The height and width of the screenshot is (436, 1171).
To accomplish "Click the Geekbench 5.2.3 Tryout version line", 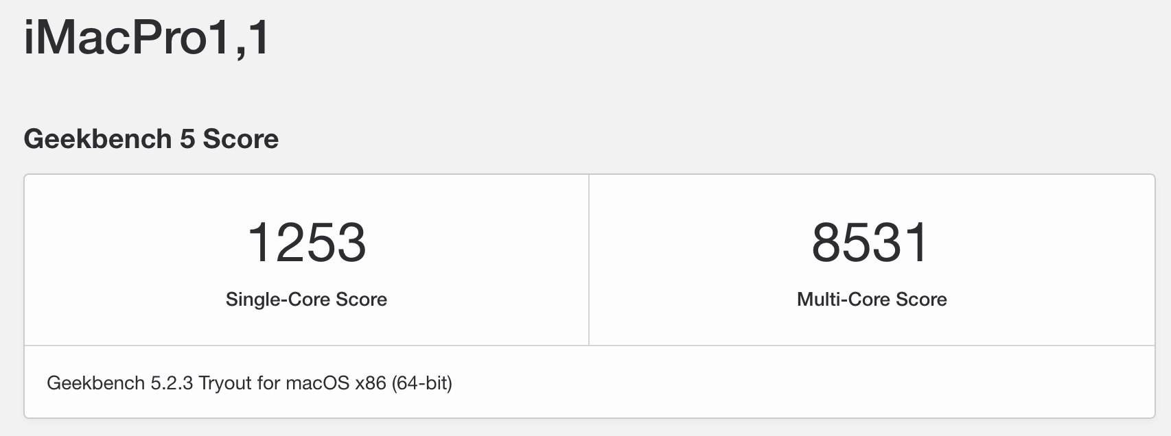I will pos(249,383).
